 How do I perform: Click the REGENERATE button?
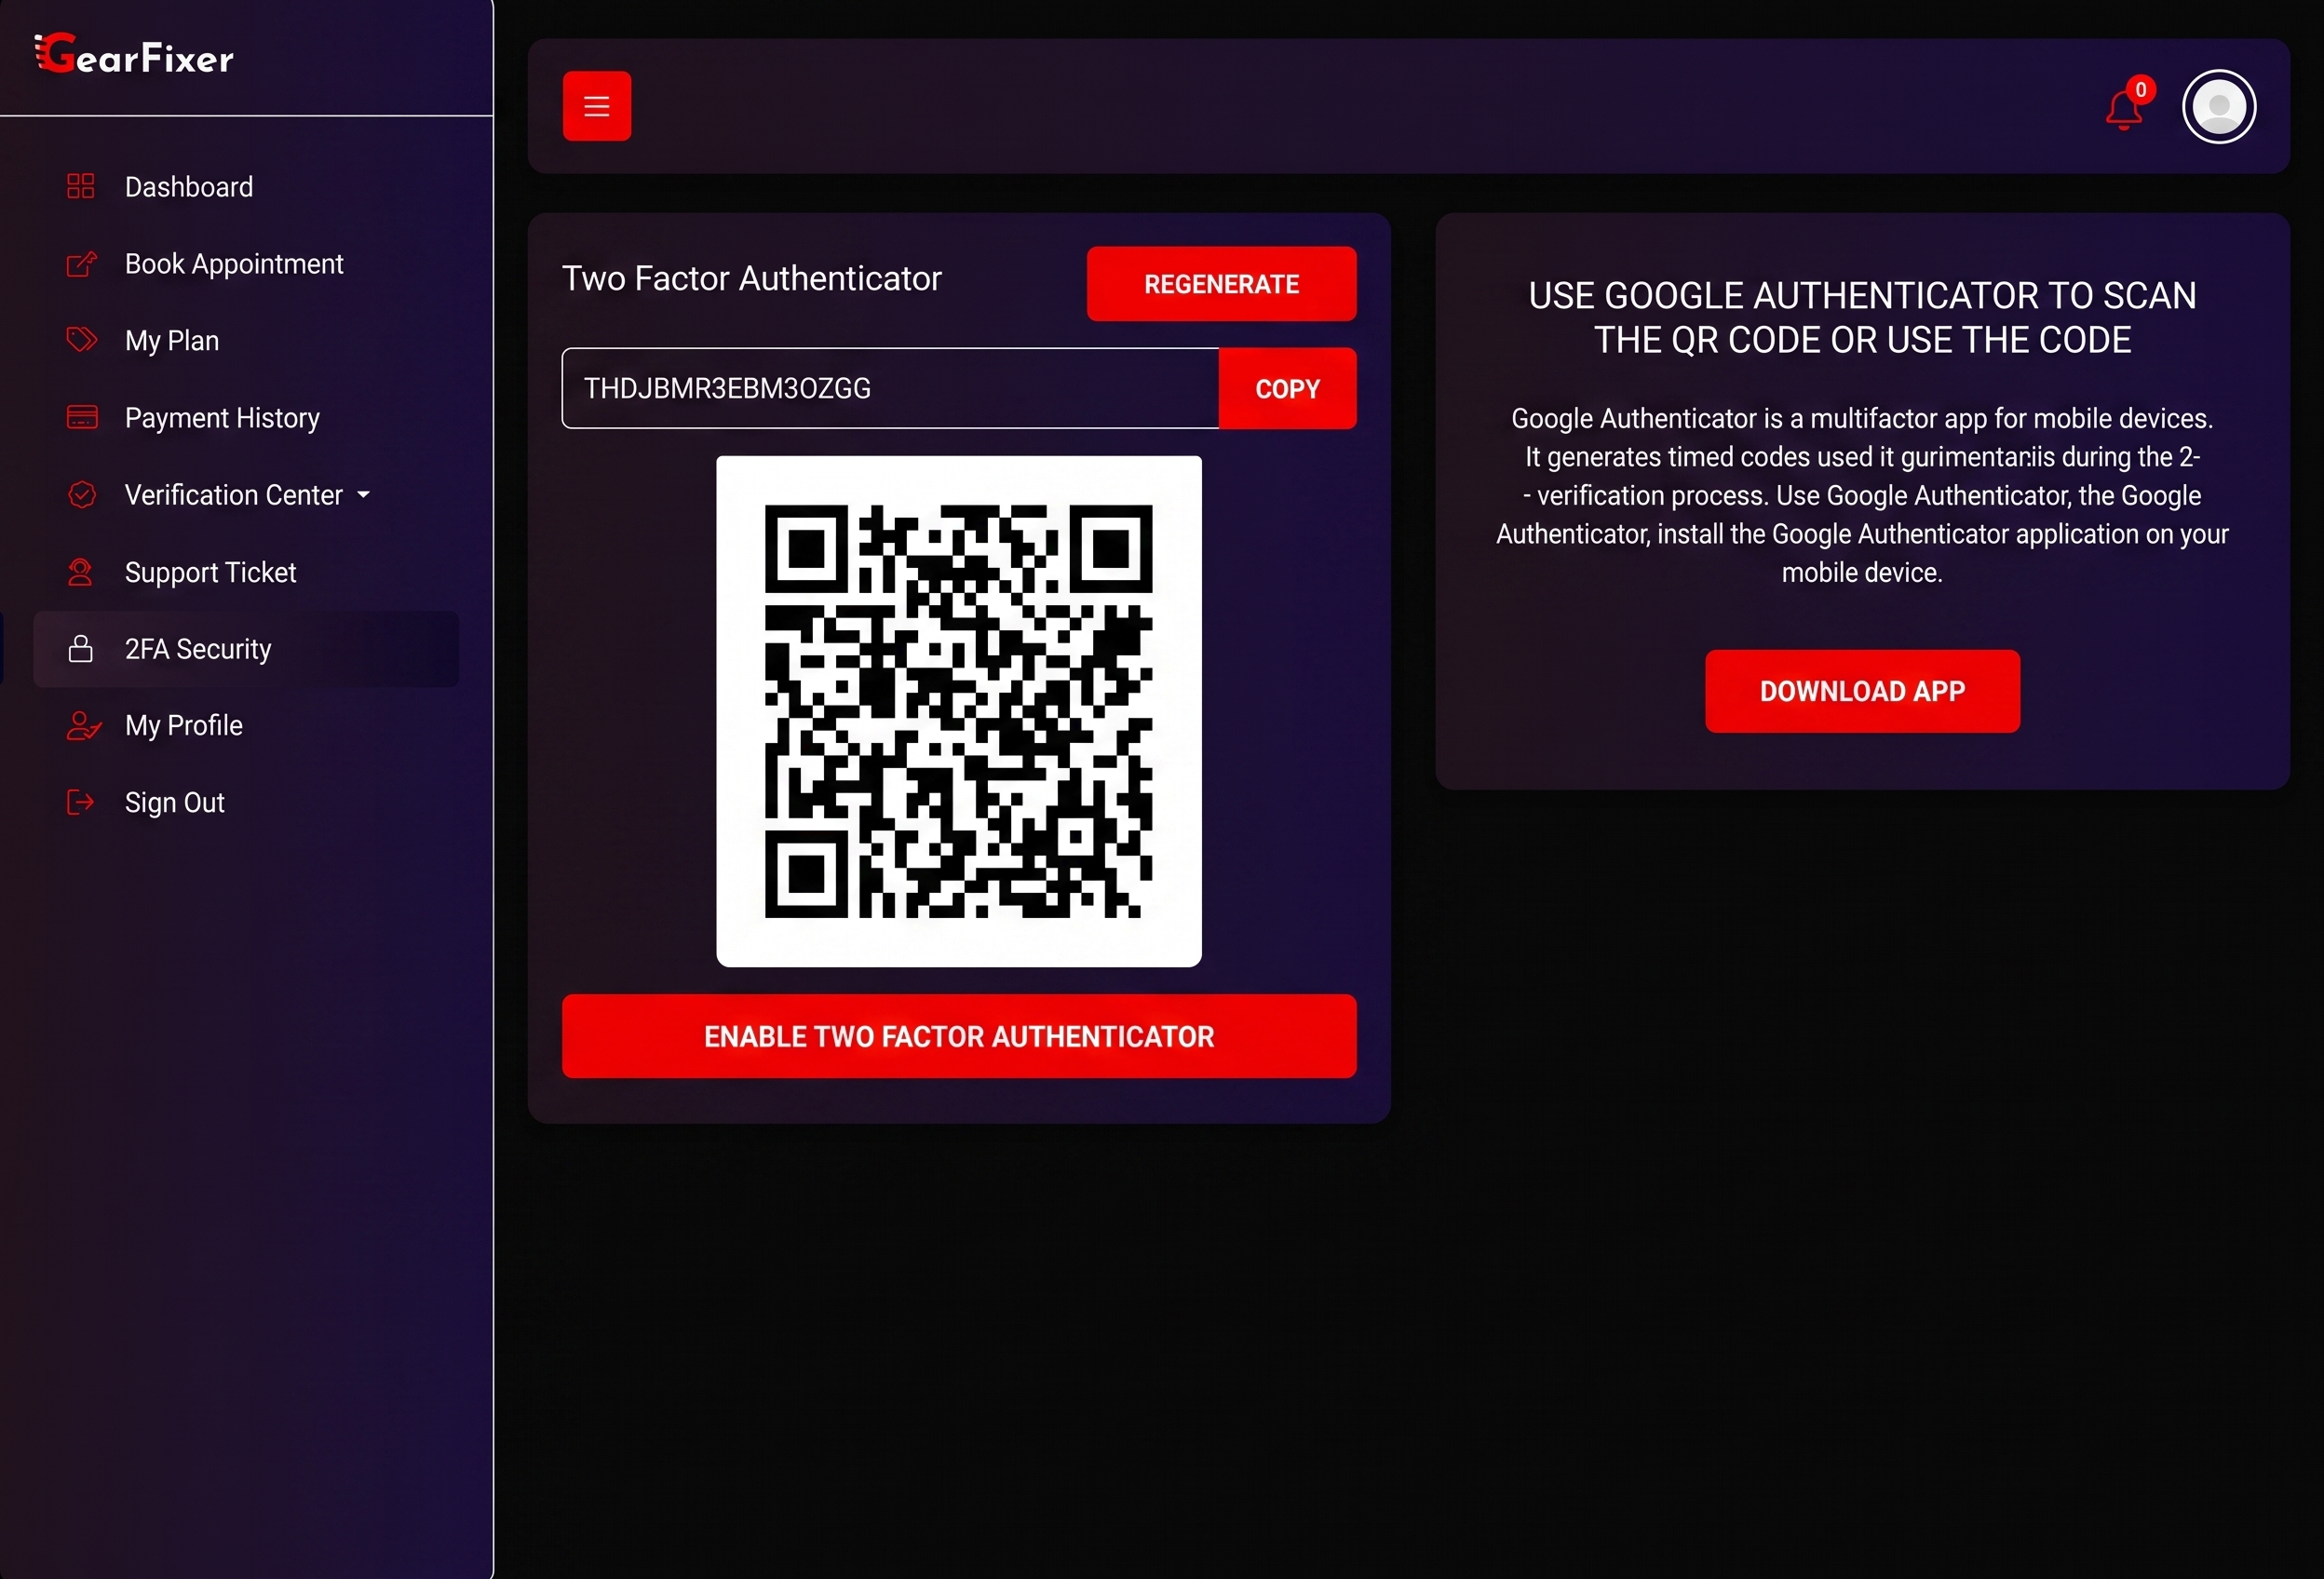[1222, 284]
